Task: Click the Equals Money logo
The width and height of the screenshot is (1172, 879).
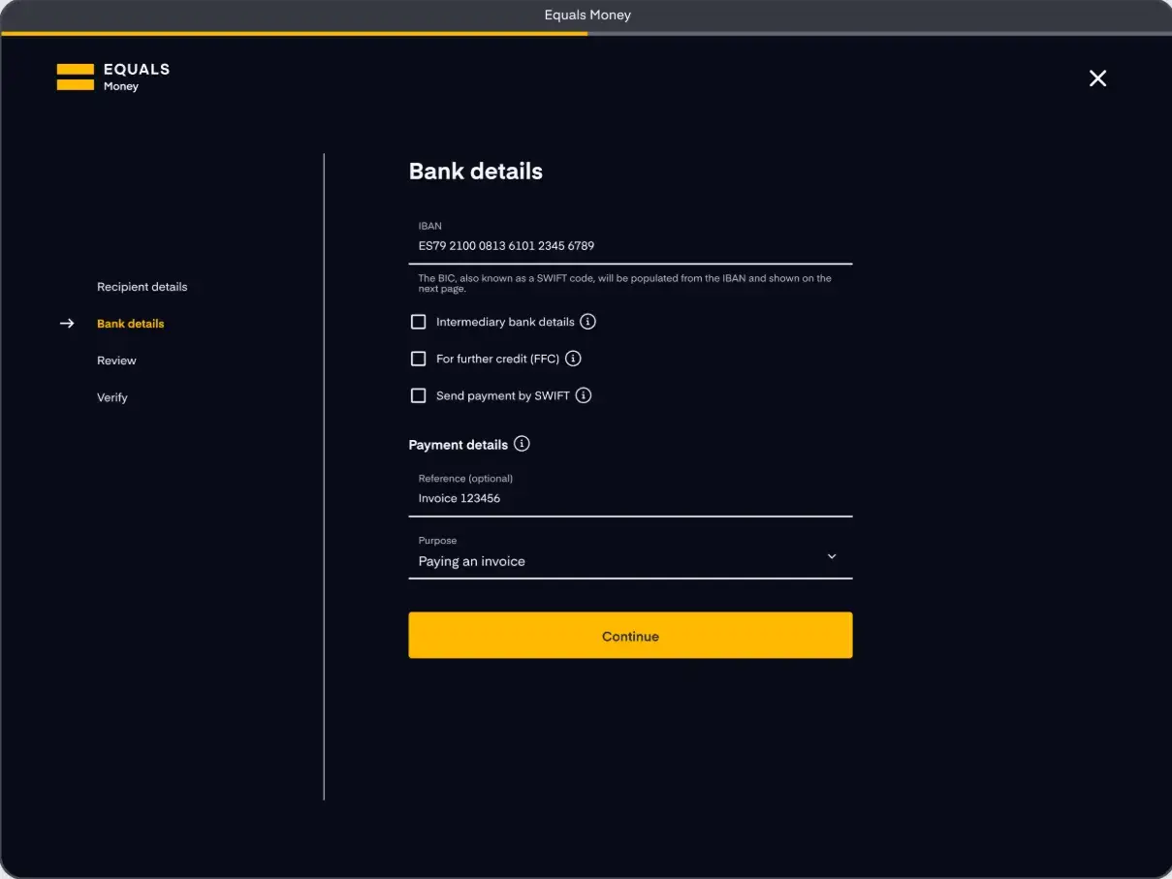Action: pyautogui.click(x=112, y=78)
